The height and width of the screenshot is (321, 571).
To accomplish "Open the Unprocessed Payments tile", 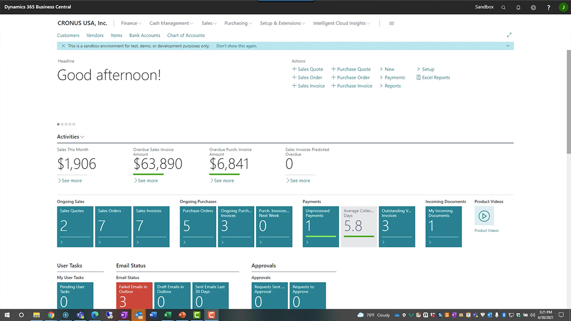I will click(x=321, y=227).
